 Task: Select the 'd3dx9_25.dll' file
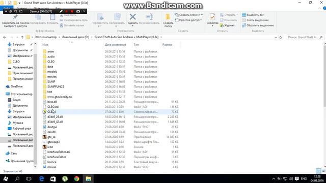pyautogui.click(x=55, y=117)
